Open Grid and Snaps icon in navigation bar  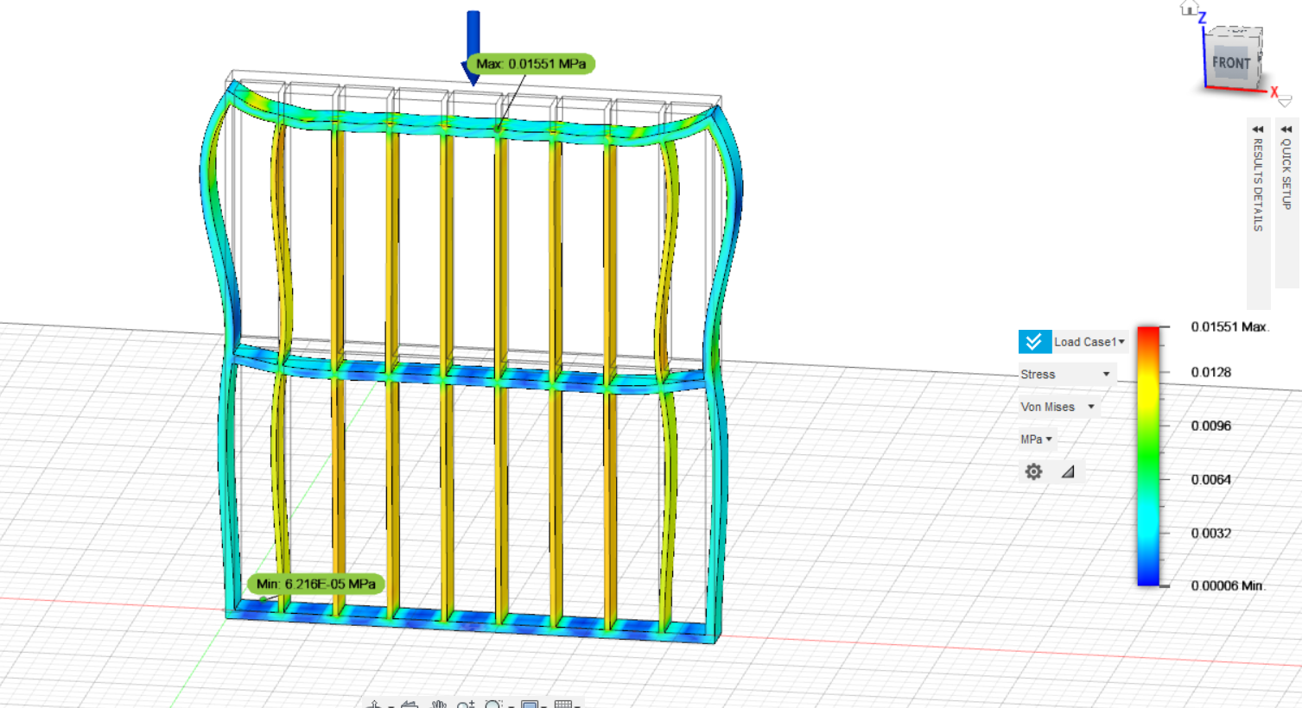[x=562, y=705]
